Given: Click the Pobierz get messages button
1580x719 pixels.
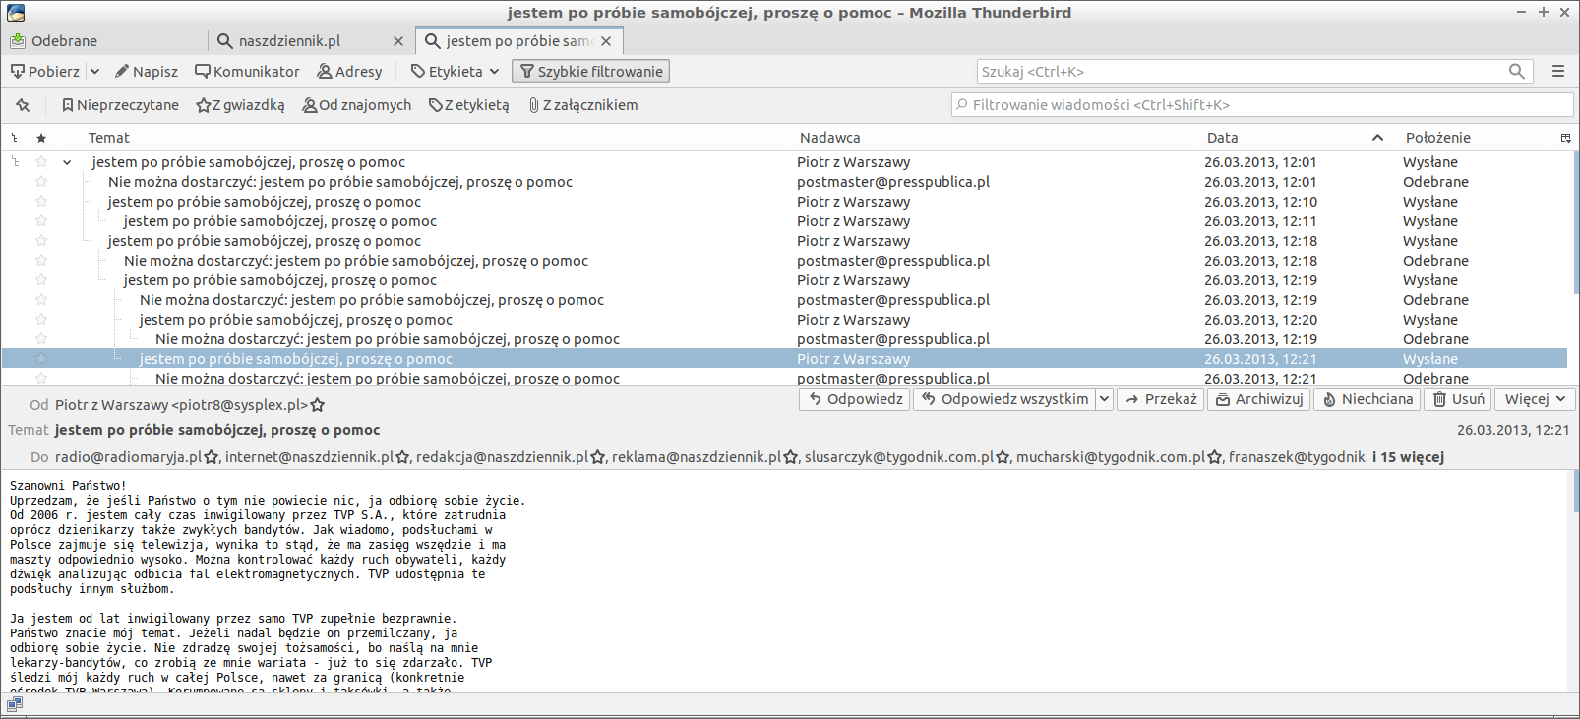Looking at the screenshot, I should point(45,72).
